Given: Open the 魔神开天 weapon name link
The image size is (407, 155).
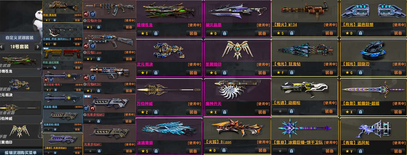Looking at the screenshot, I should pos(213,104).
